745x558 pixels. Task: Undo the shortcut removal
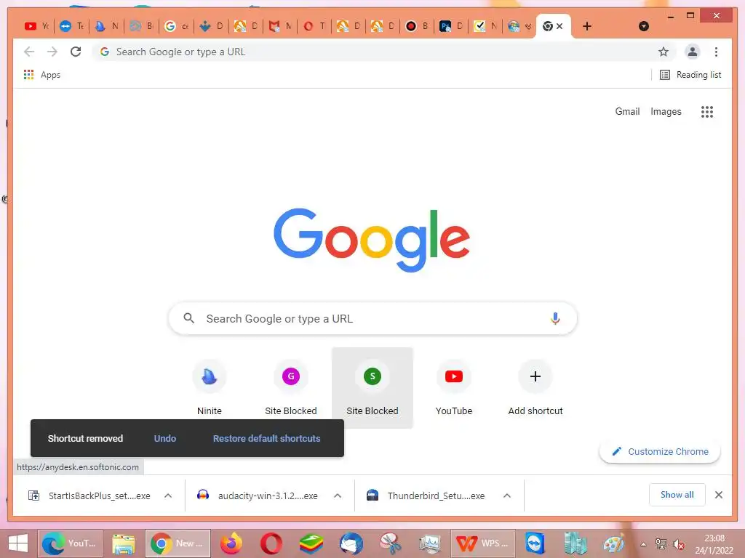coord(165,438)
